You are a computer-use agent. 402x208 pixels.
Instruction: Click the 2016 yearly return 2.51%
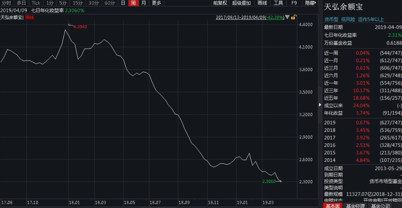[x=363, y=145]
